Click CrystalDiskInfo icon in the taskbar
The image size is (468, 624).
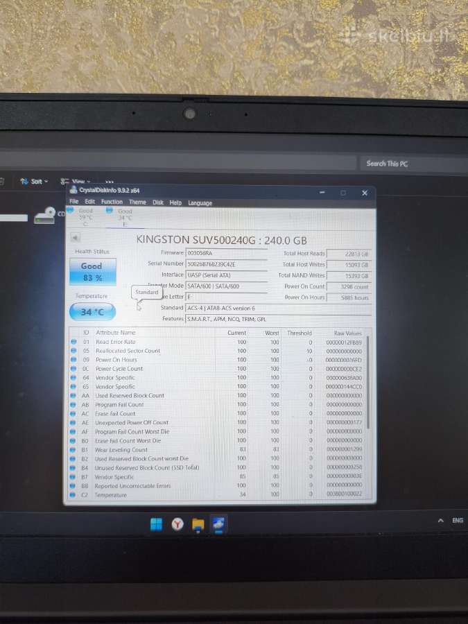tap(218, 525)
